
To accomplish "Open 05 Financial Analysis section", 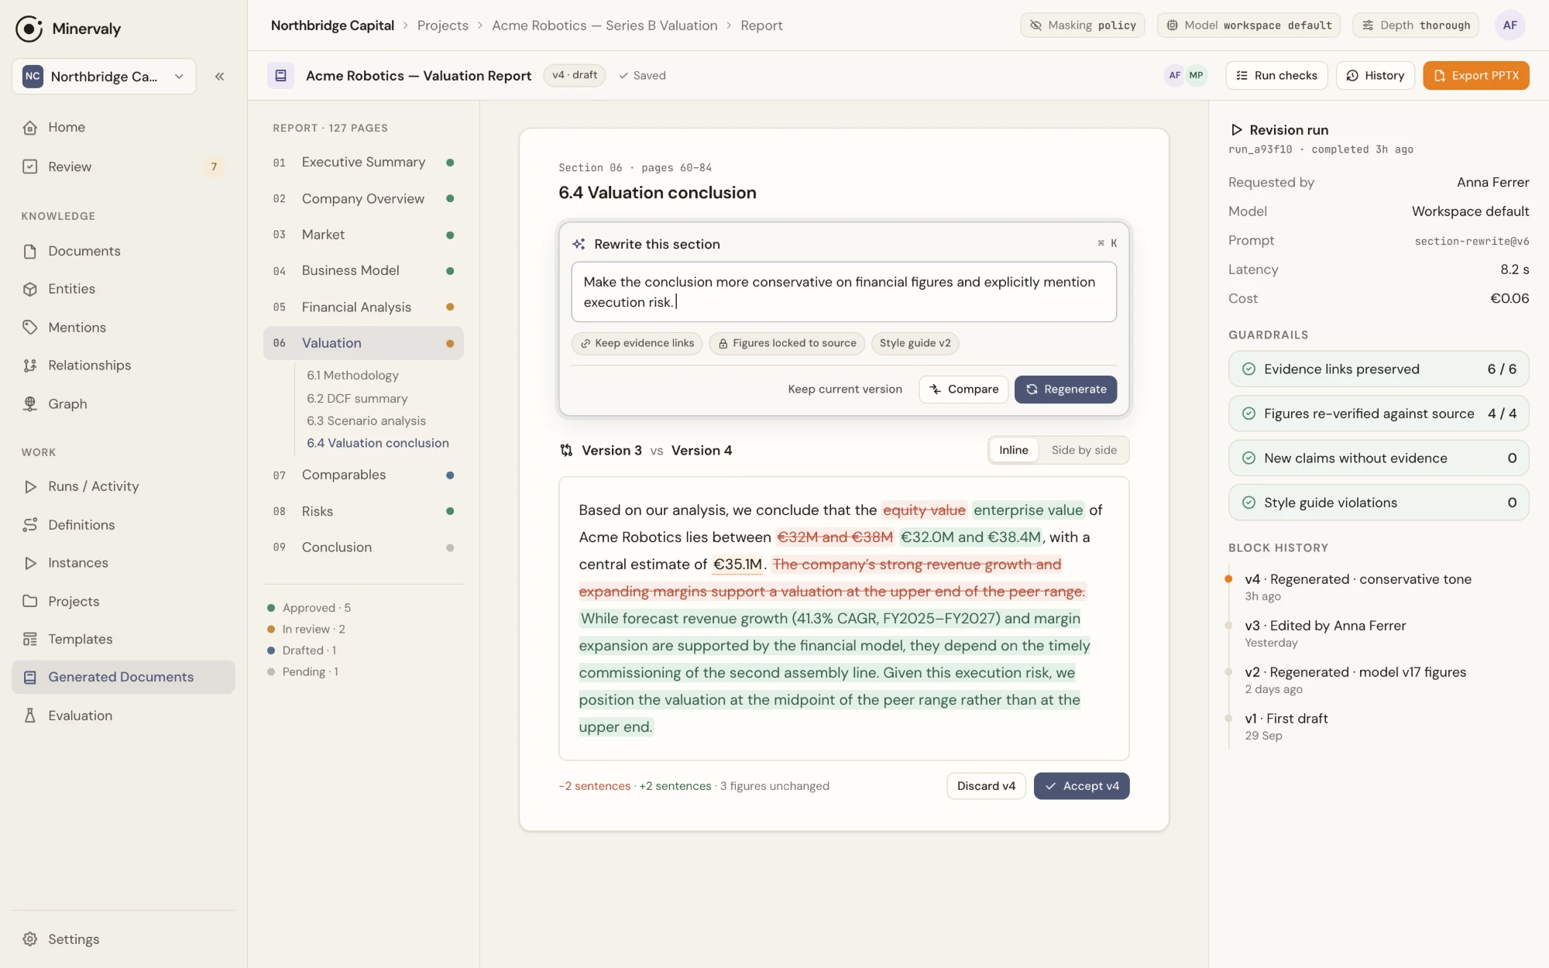I will point(363,307).
